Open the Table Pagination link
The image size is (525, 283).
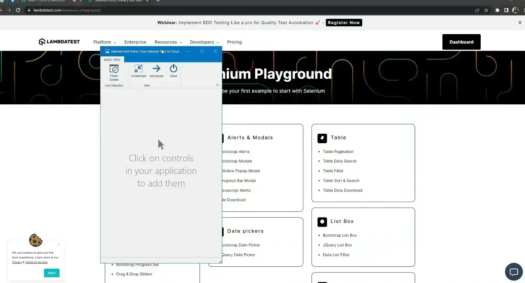(338, 152)
